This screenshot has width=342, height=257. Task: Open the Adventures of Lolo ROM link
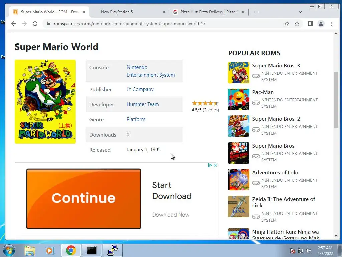[275, 172]
